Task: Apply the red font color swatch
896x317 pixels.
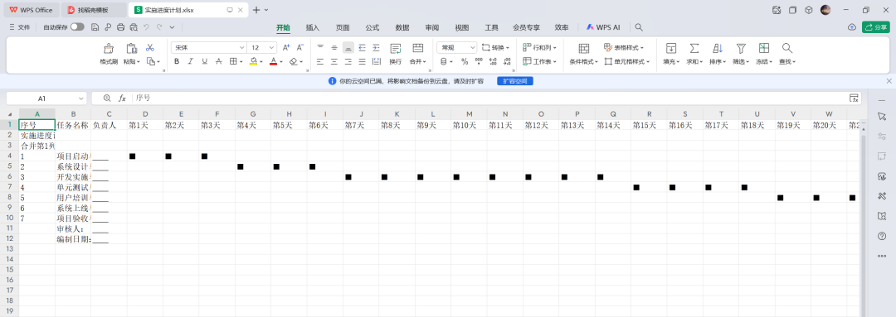Action: tap(273, 61)
